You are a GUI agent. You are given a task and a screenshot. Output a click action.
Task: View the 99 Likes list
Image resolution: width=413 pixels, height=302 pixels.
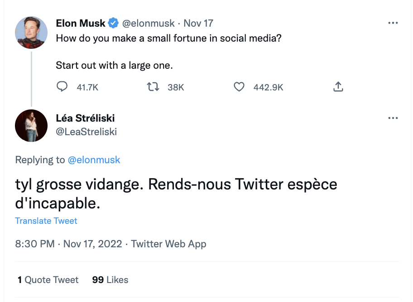(x=110, y=280)
